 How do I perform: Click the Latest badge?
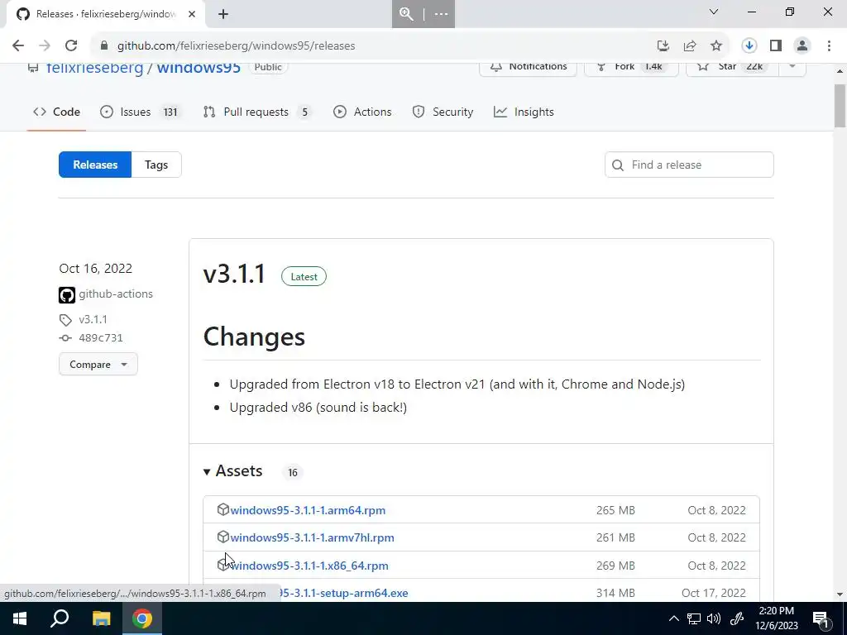click(x=304, y=276)
